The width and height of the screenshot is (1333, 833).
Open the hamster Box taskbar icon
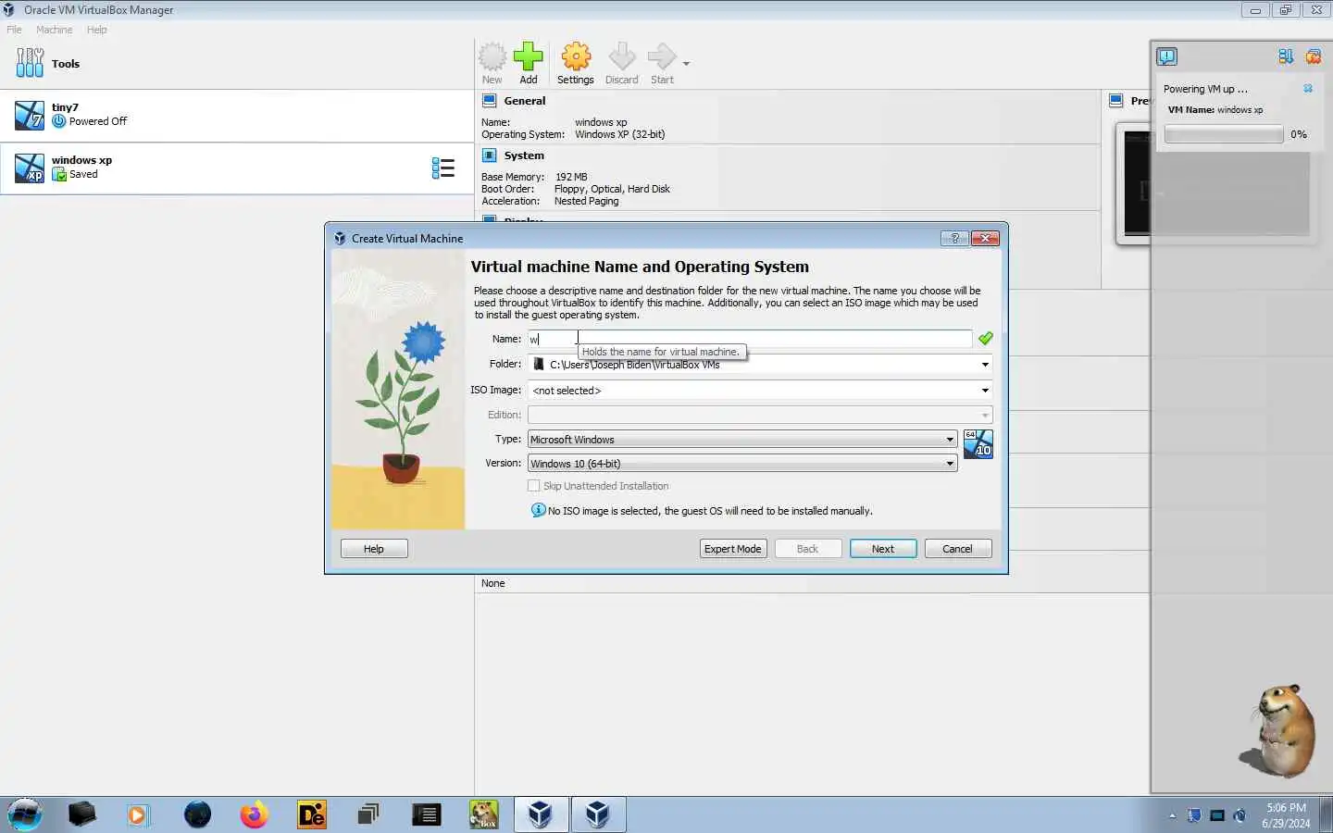click(483, 814)
